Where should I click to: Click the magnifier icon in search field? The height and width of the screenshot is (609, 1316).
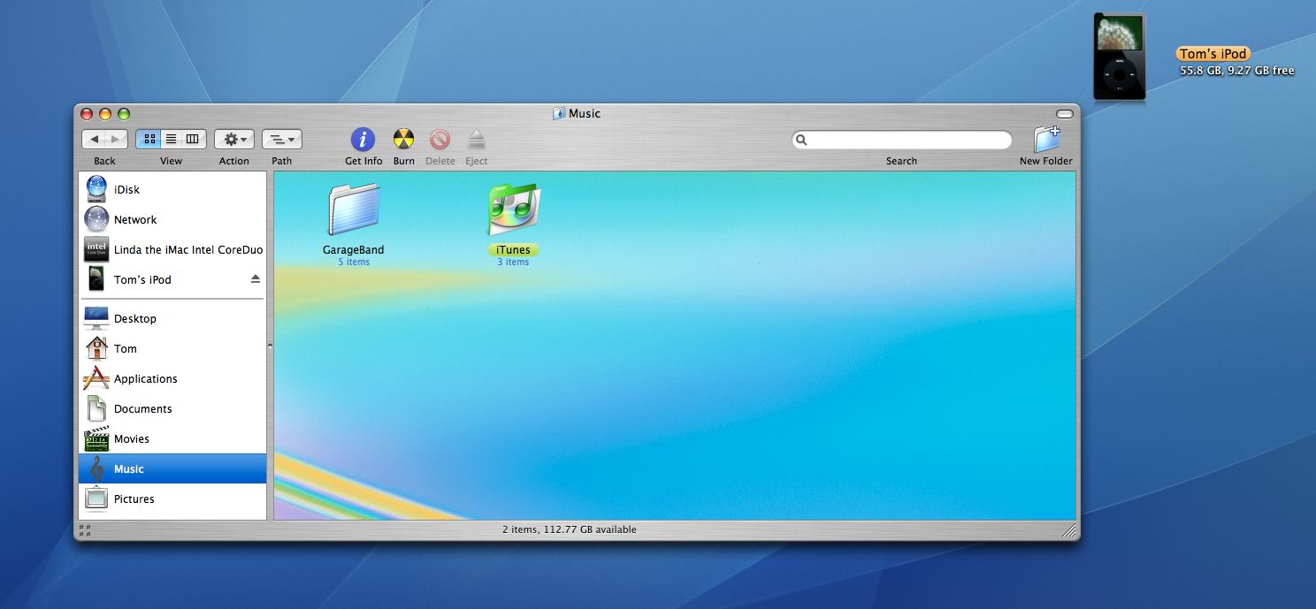click(x=801, y=140)
